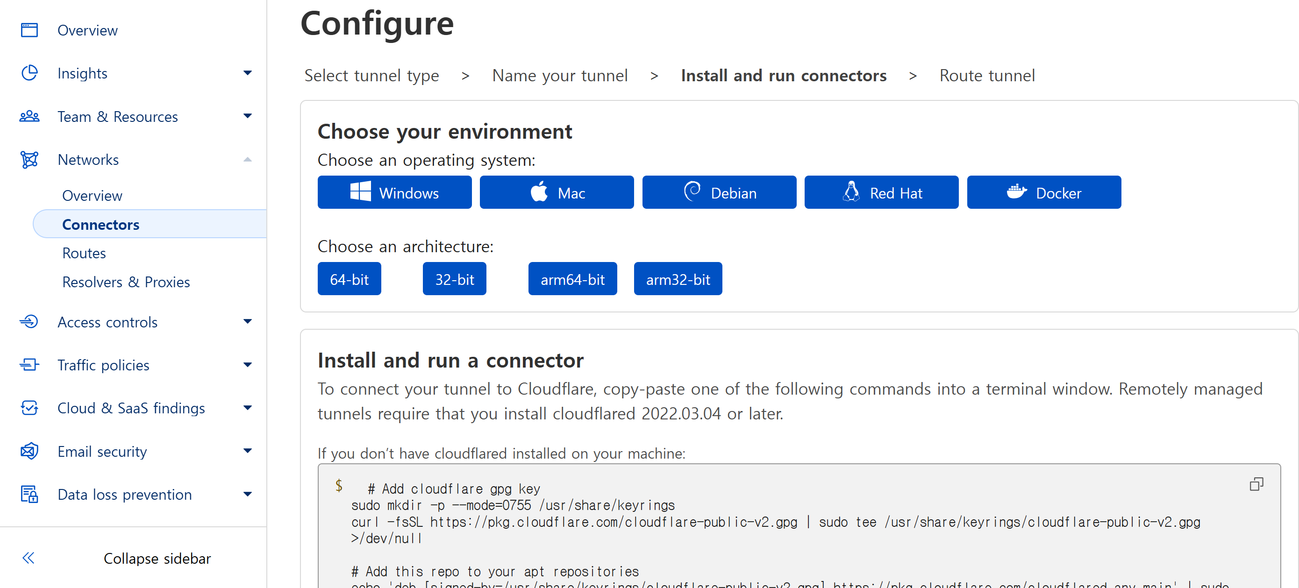Click the Insights pie chart icon
The image size is (1299, 588).
click(x=29, y=73)
